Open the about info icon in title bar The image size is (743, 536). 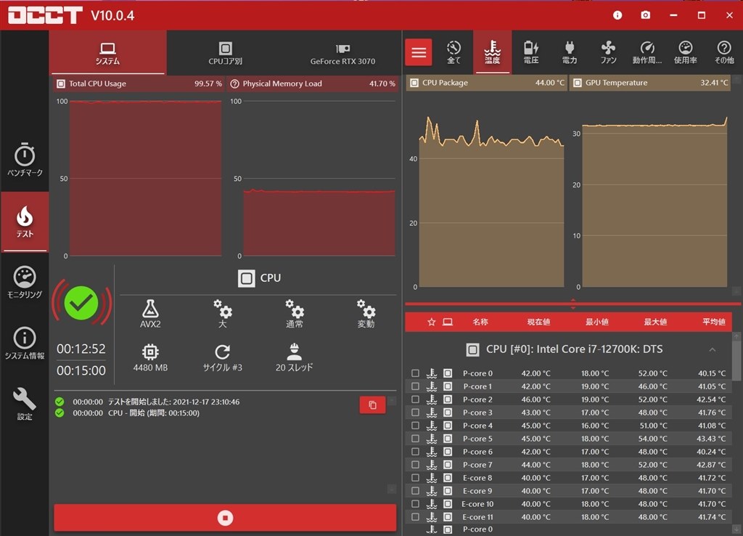click(x=617, y=15)
